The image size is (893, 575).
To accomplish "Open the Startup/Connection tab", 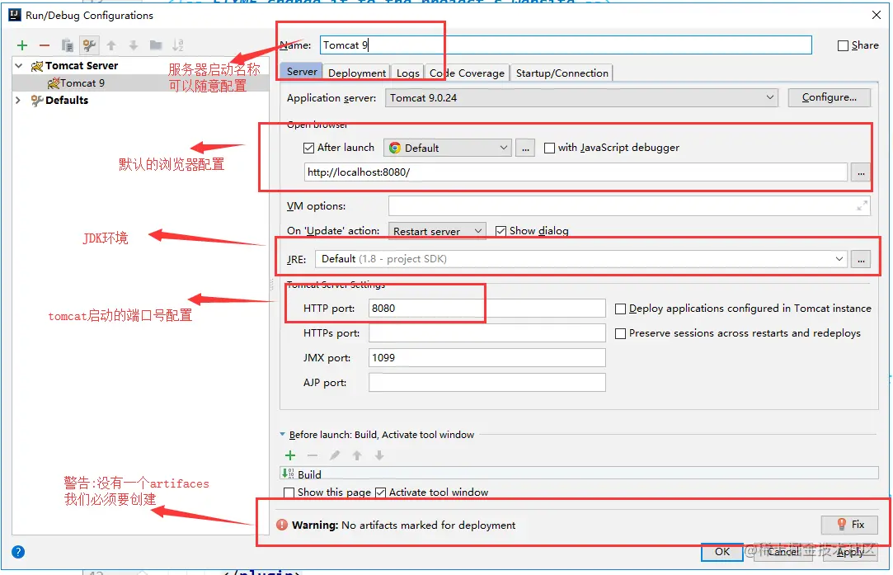I will point(562,73).
